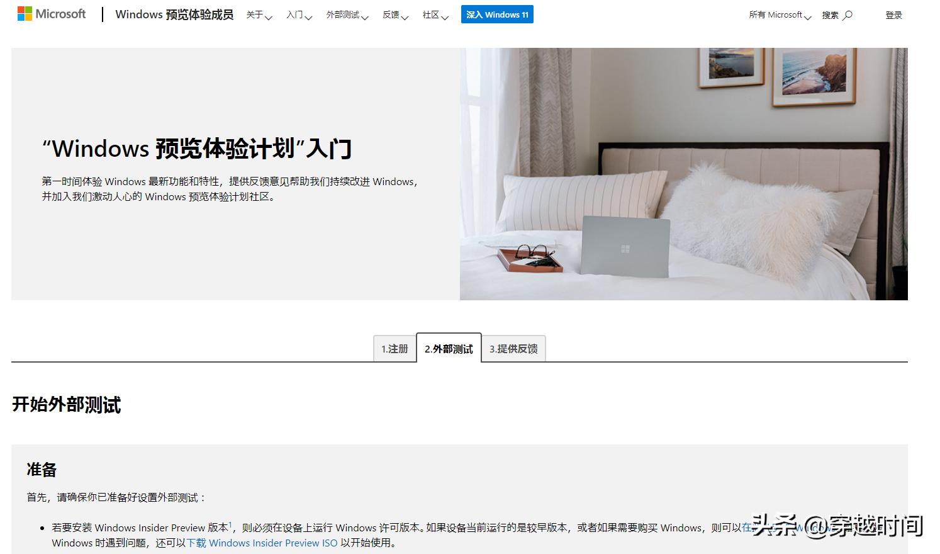This screenshot has width=940, height=554.
Task: Switch to the 3.提供反馈 tab
Action: 513,348
